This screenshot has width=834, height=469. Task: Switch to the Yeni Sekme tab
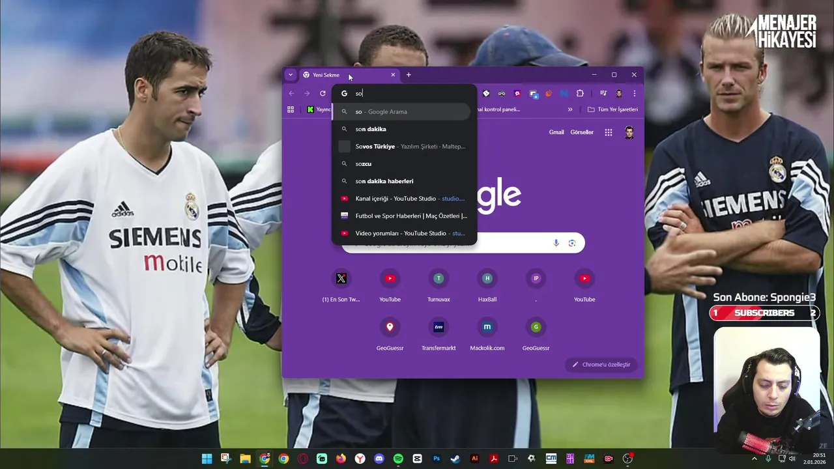tap(348, 75)
